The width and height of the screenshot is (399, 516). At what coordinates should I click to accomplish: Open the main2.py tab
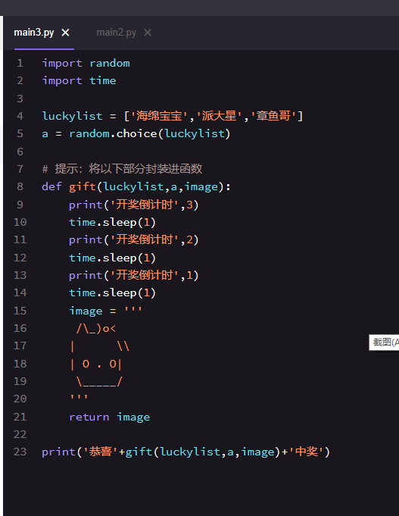click(x=116, y=33)
